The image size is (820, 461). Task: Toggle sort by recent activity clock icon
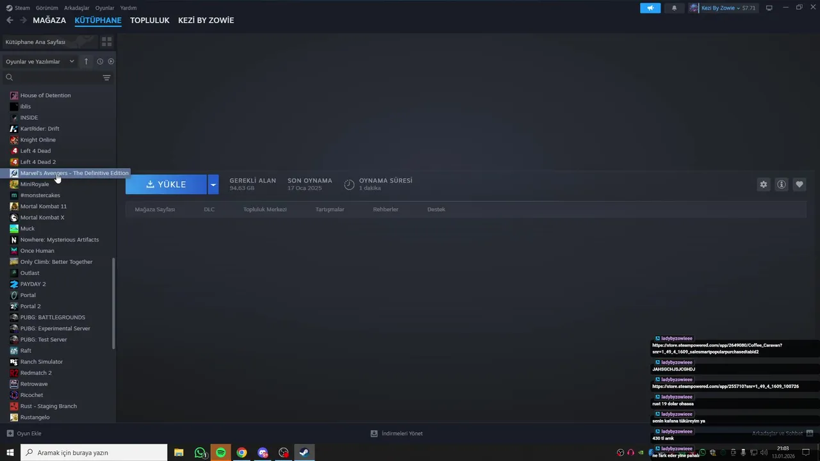click(100, 61)
